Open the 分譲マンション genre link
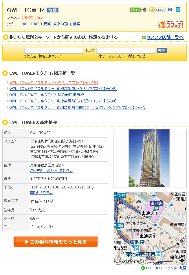This screenshot has height=275, width=189. pyautogui.click(x=32, y=17)
